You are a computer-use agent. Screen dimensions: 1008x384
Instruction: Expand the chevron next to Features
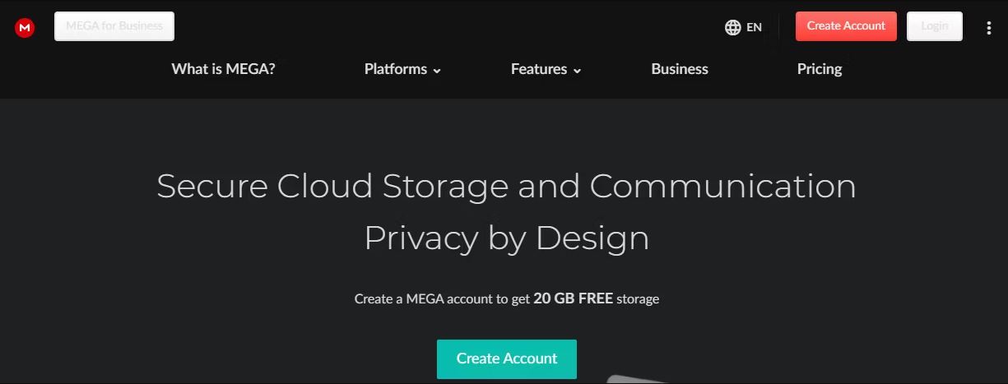pyautogui.click(x=577, y=71)
